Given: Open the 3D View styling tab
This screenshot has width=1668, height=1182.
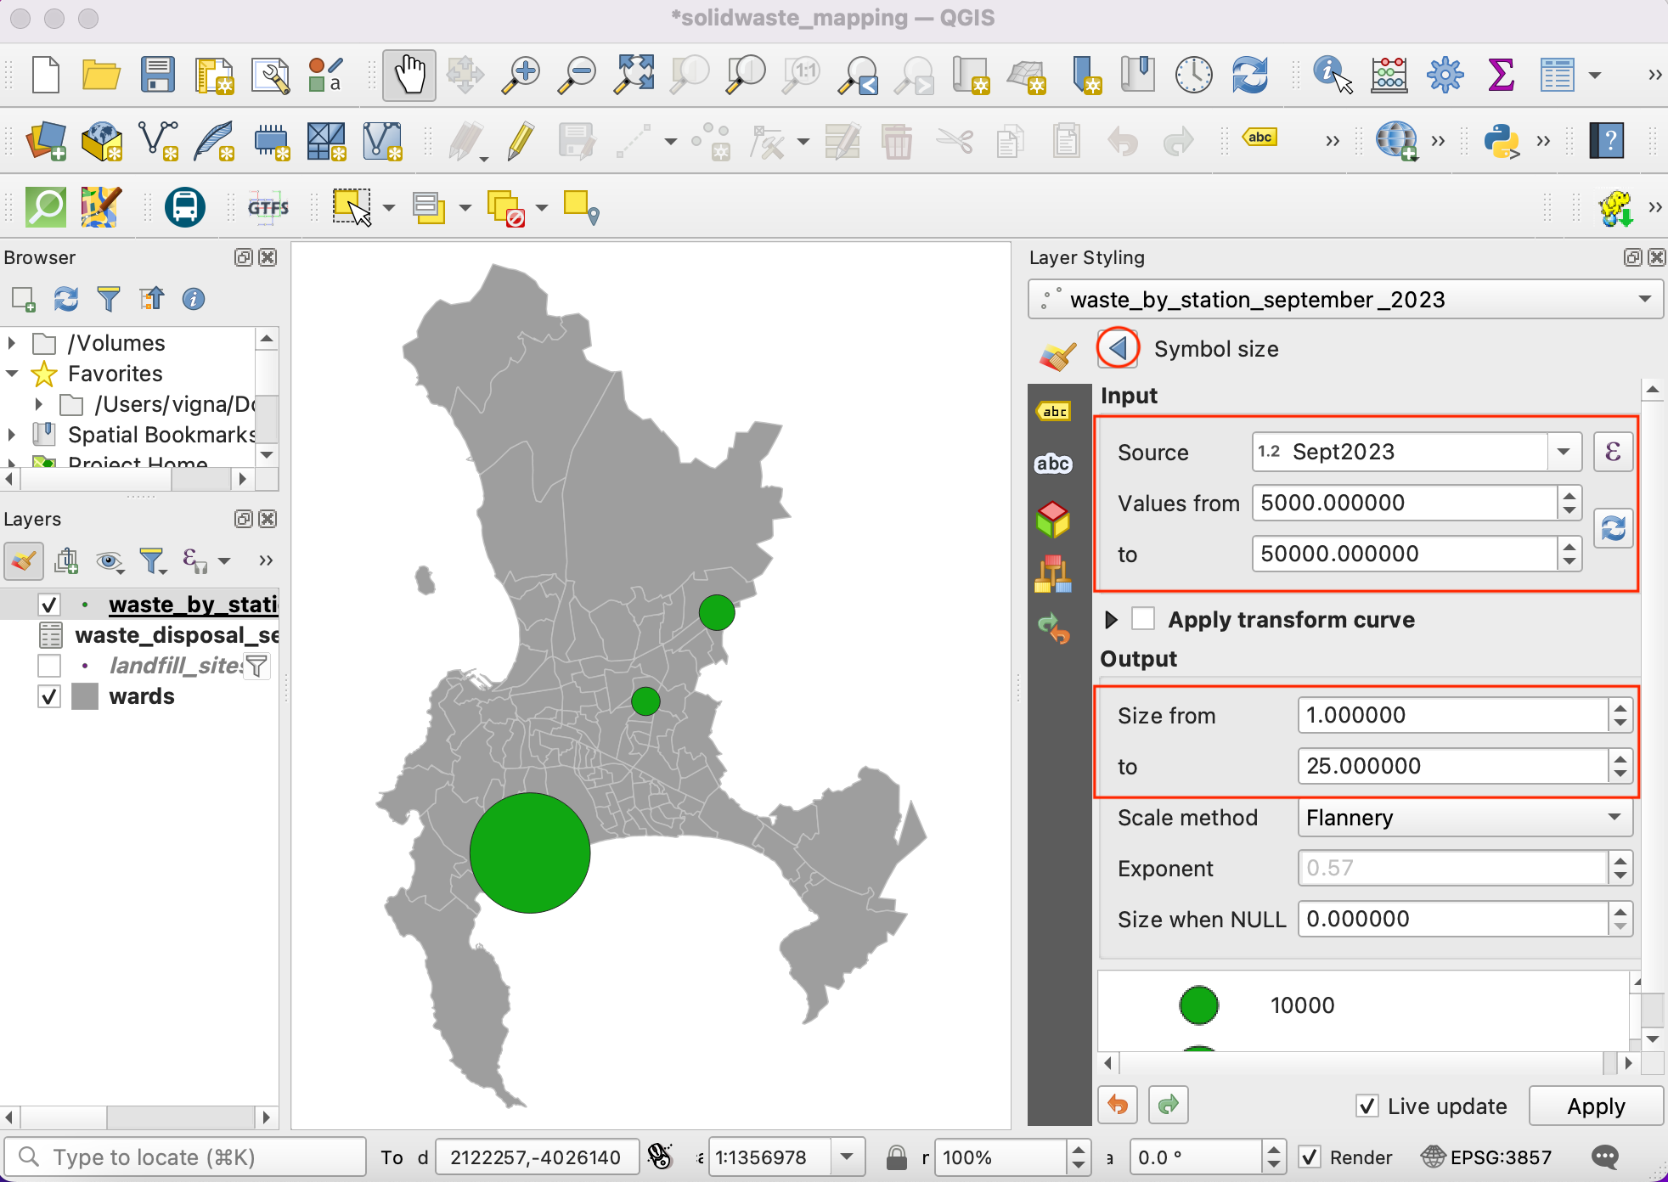Looking at the screenshot, I should [1053, 519].
